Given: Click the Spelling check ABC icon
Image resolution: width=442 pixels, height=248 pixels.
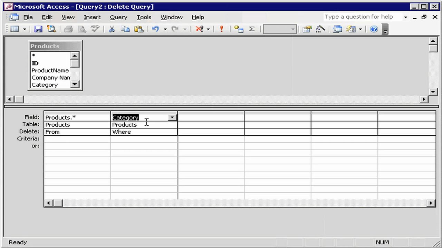Looking at the screenshot, I should tap(95, 29).
